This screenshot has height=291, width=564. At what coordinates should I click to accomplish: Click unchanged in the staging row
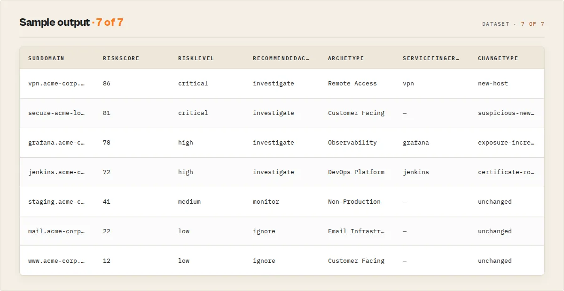pos(495,202)
